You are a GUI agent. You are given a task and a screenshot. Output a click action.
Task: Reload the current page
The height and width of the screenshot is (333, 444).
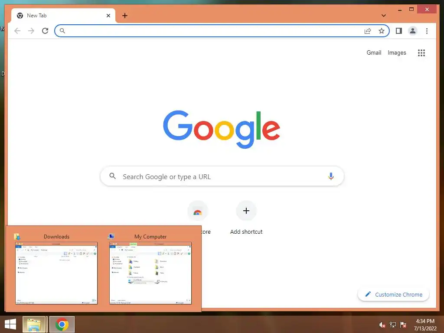pos(45,31)
